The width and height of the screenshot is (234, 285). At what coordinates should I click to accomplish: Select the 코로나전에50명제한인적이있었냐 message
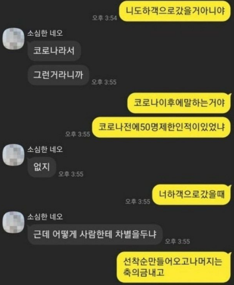point(161,127)
